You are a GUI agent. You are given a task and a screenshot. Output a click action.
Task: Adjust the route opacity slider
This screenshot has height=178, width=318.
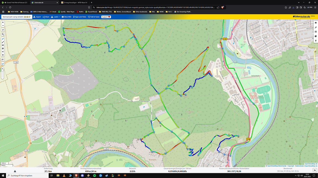pyautogui.click(x=3, y=73)
